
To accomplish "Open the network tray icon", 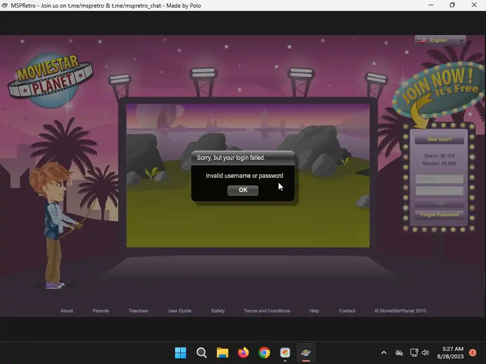I will [x=414, y=353].
